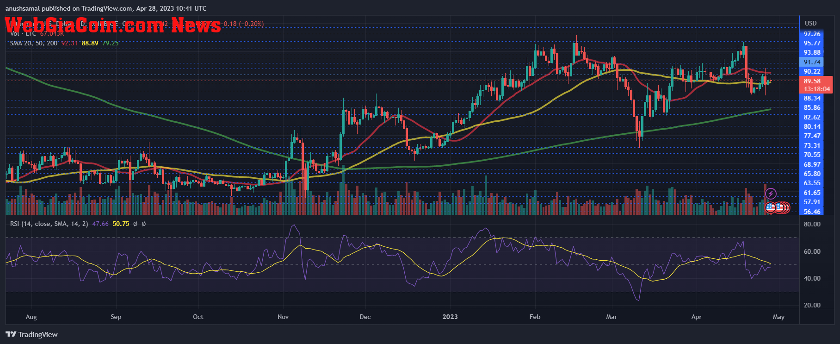
Task: Click the Feb label on time axis
Action: (535, 317)
